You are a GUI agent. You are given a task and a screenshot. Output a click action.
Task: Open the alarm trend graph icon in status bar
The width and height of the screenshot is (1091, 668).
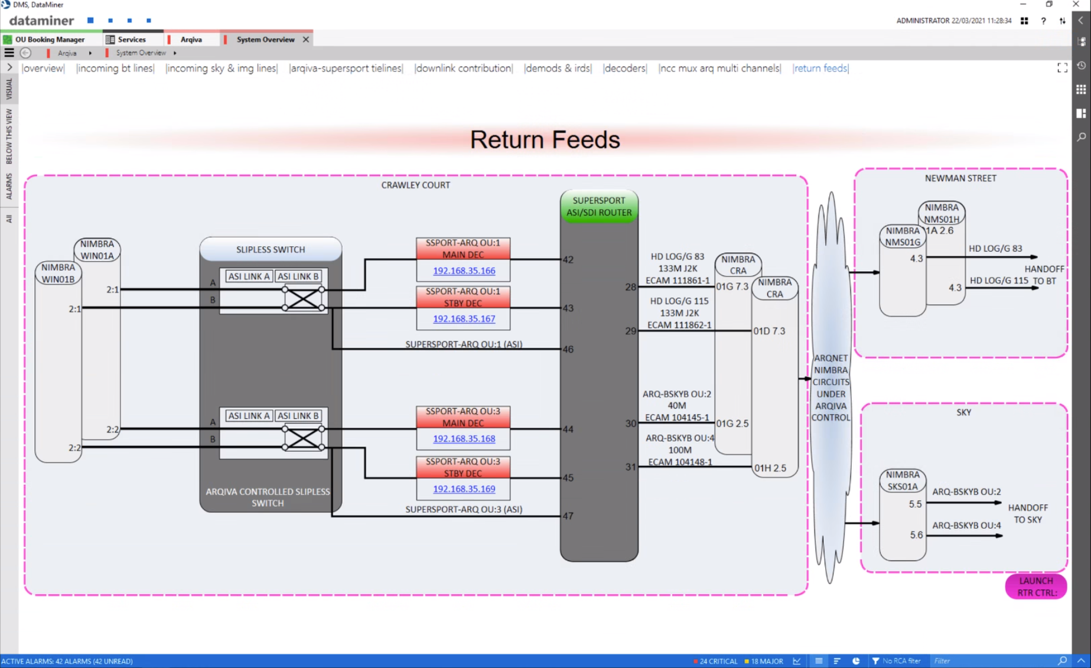coord(797,661)
